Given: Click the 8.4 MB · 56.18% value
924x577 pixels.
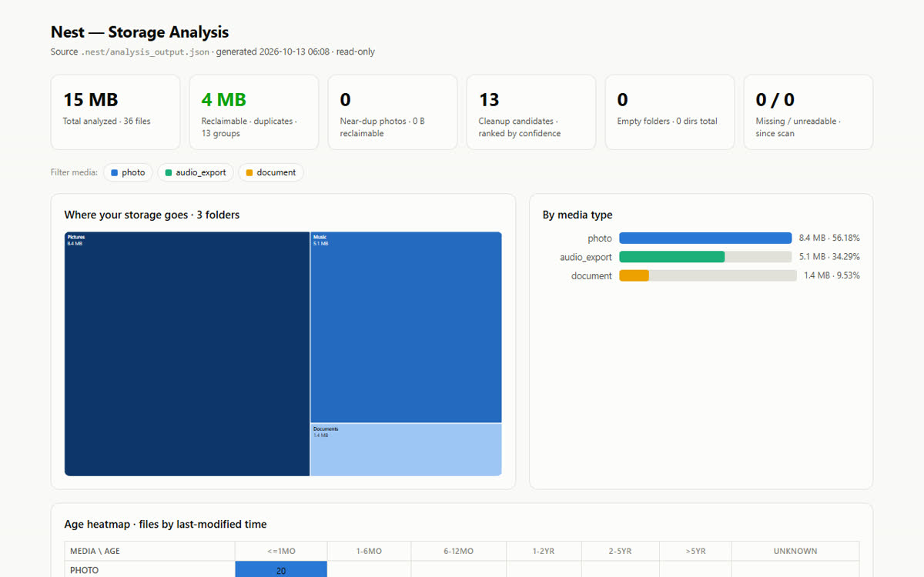Looking at the screenshot, I should (829, 238).
